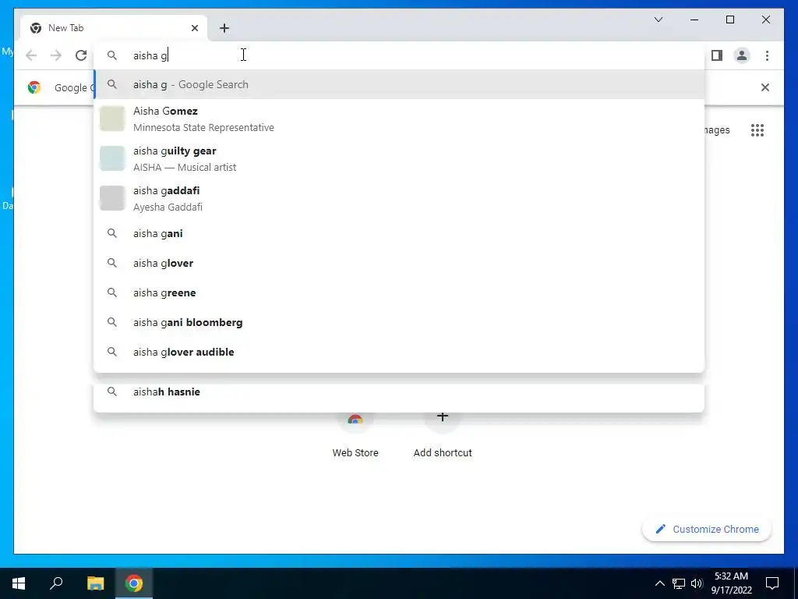798x599 pixels.
Task: Open the taskbar clock and date
Action: tap(731, 583)
